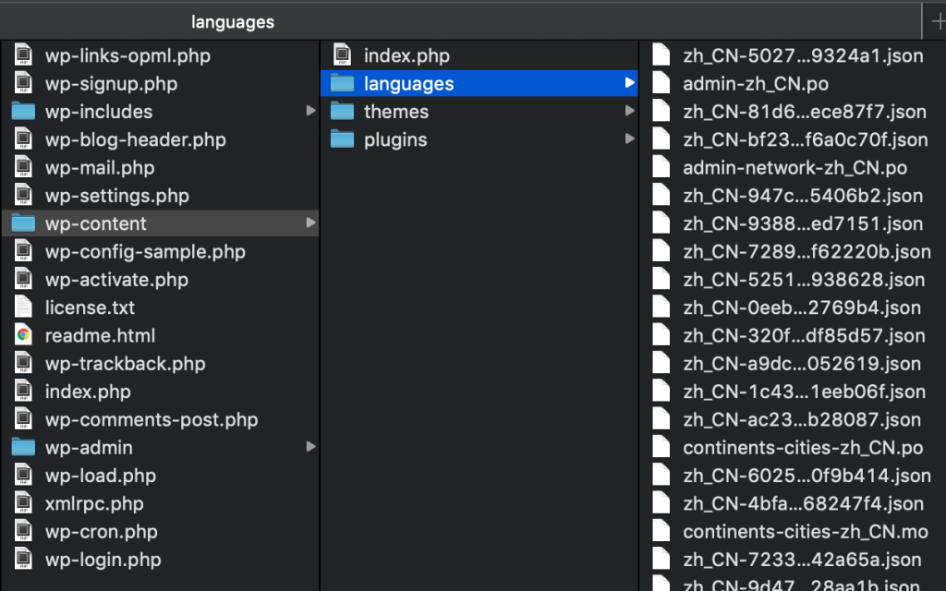Select zh_CN-4bfa...68247f4.json
This screenshot has height=591, width=946.
(x=804, y=503)
